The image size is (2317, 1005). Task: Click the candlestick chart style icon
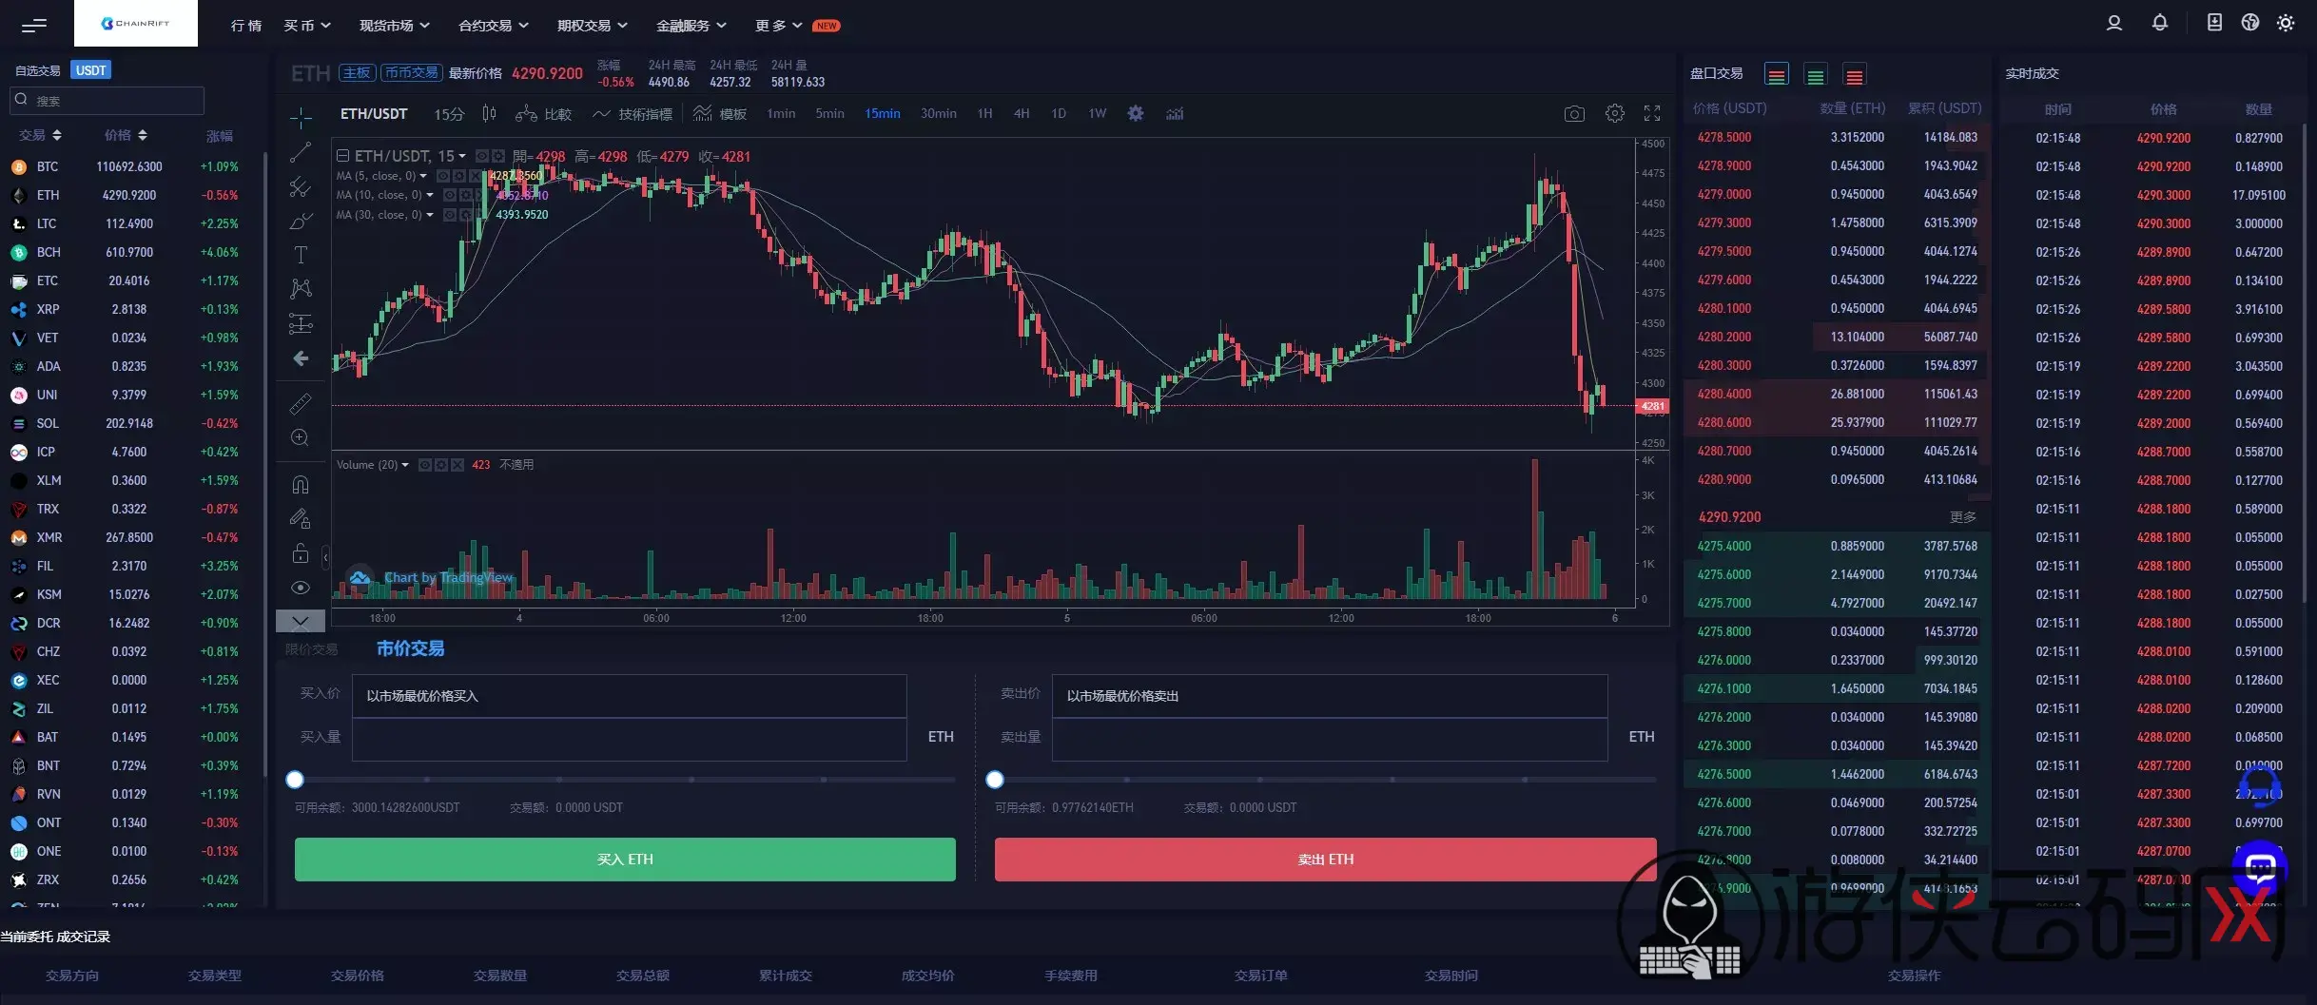(489, 114)
